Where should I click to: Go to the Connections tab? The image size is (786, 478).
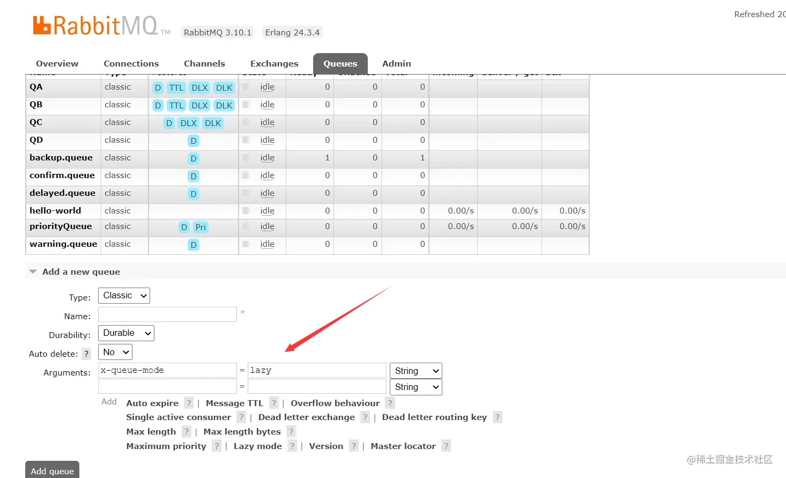coord(131,63)
